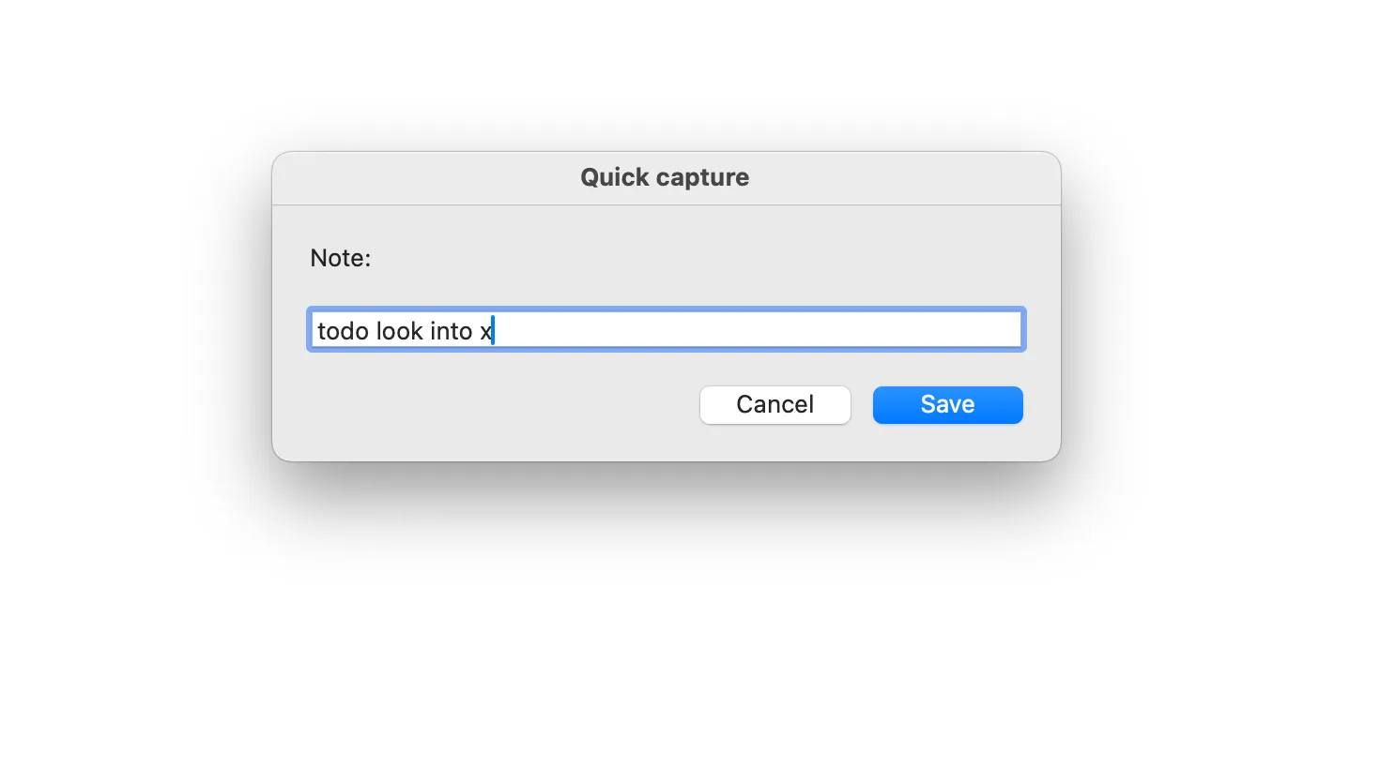Image resolution: width=1380 pixels, height=769 pixels.
Task: Focus the Note text input field
Action: (667, 330)
